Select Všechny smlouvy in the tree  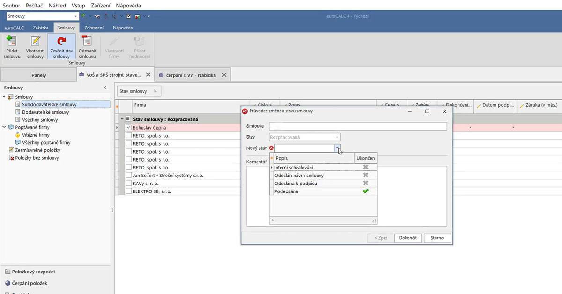tap(40, 120)
